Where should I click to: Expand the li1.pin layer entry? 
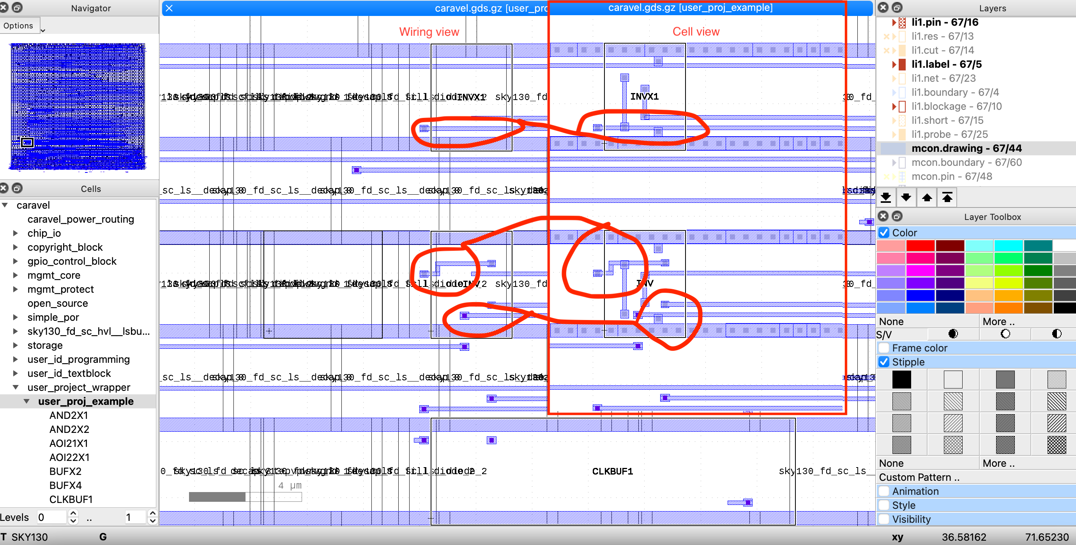point(894,23)
